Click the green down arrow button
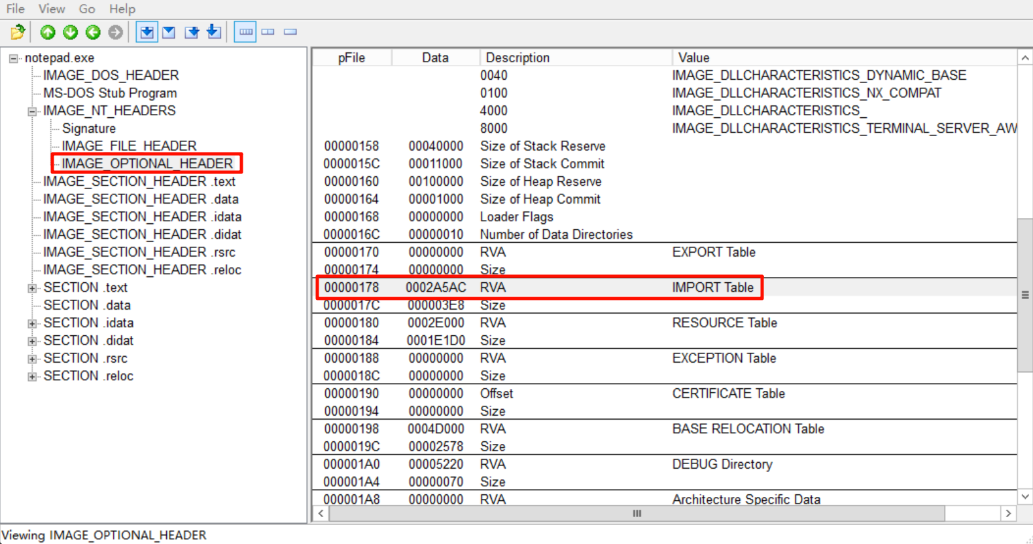Viewport: 1033px width, 544px height. [x=70, y=31]
